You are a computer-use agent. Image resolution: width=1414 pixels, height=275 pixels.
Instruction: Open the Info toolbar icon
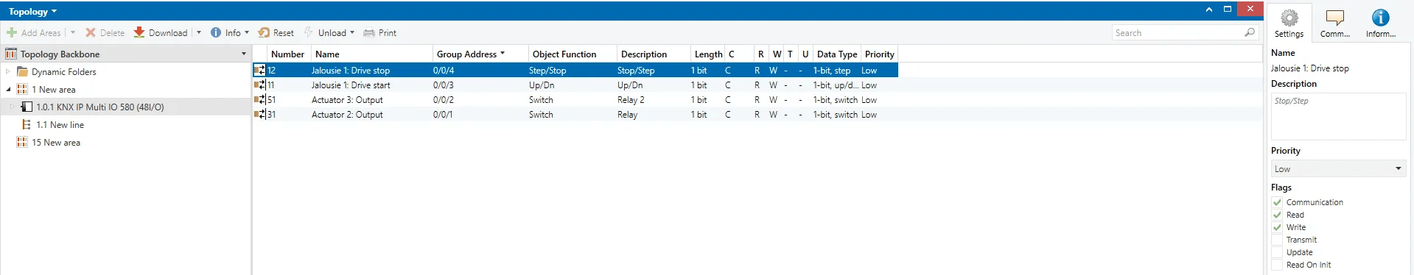[216, 32]
